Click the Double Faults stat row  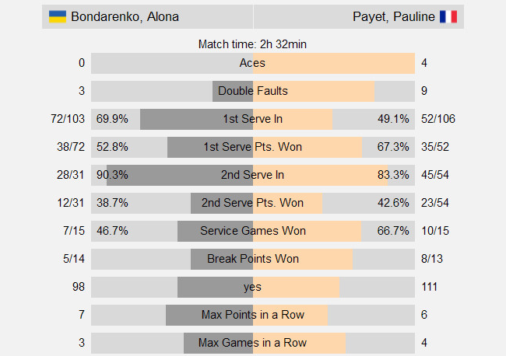(253, 91)
